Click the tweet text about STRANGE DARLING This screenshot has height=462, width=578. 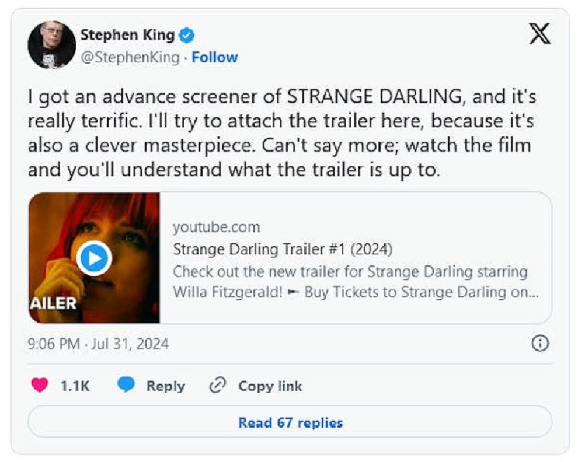point(280,134)
